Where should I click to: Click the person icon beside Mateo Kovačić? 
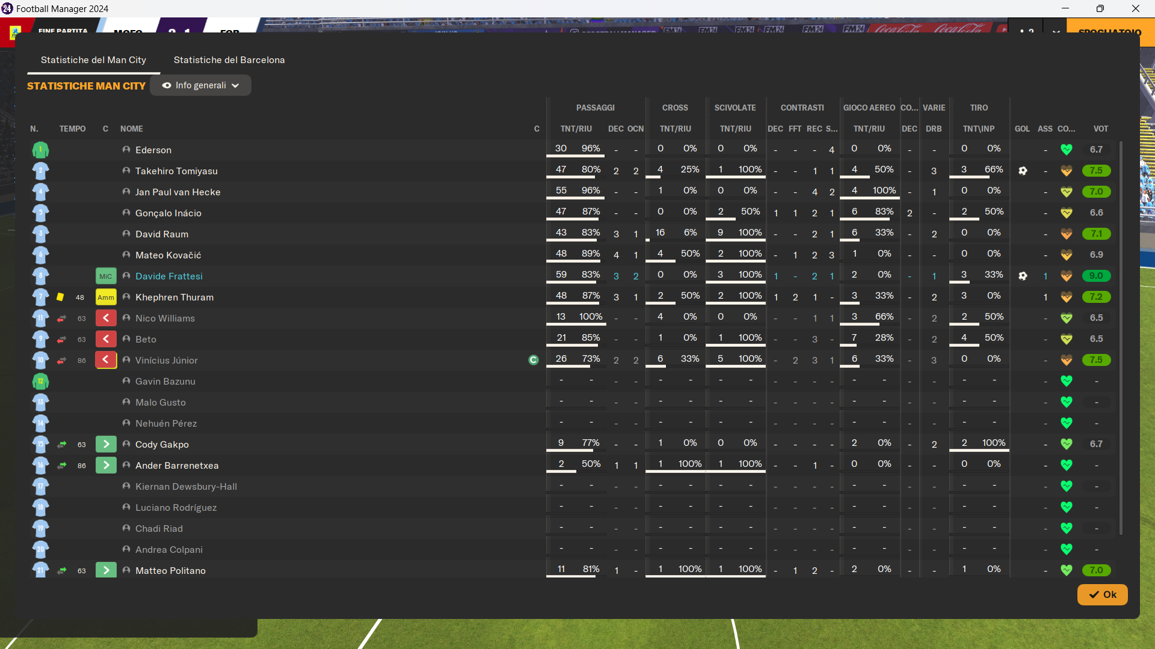(x=126, y=255)
